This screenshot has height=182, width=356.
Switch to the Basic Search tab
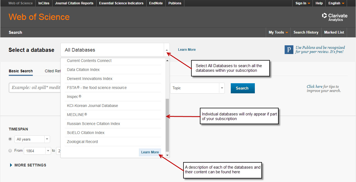(x=21, y=71)
